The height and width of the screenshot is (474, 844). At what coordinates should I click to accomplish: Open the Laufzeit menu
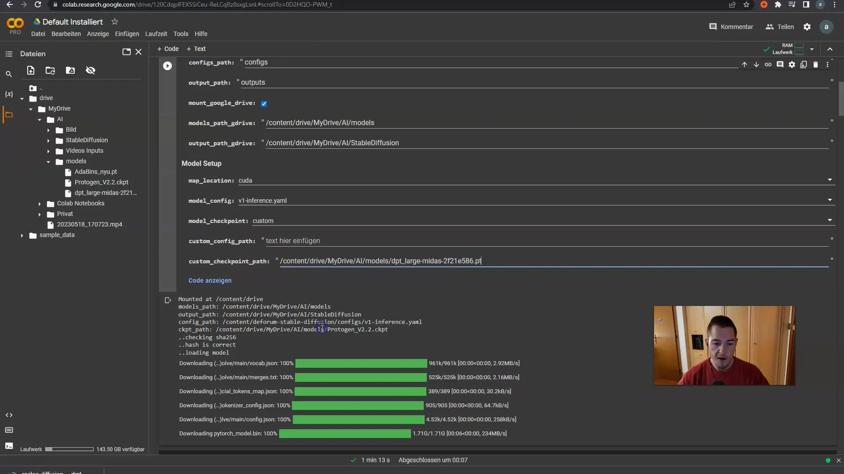click(x=156, y=34)
